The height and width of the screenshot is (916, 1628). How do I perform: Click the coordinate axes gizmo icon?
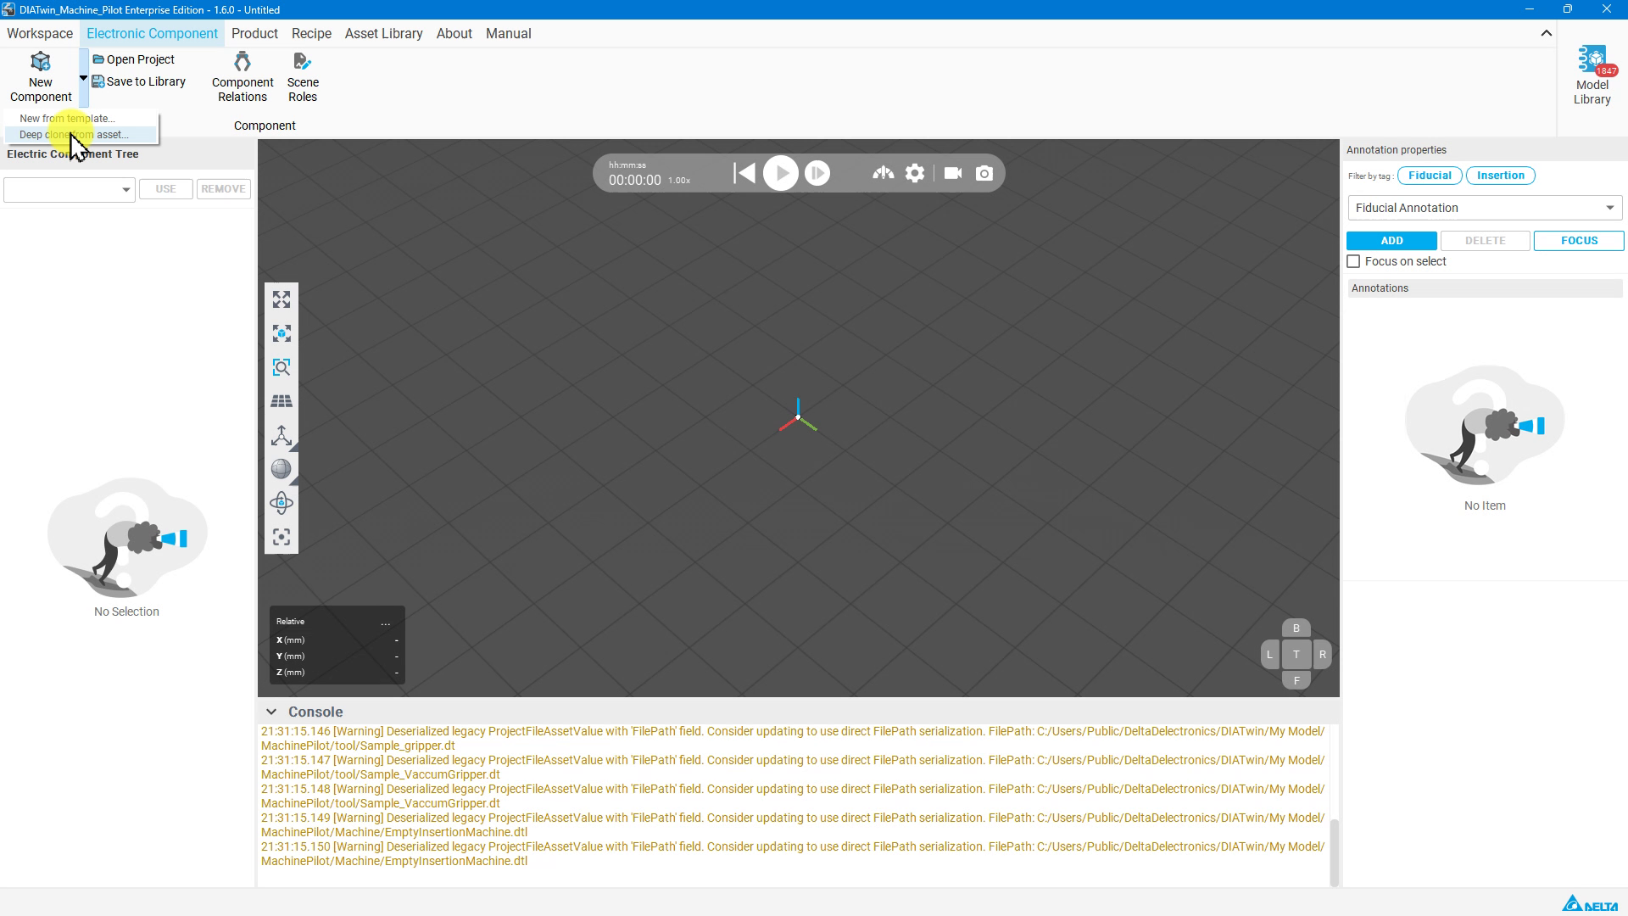(282, 435)
